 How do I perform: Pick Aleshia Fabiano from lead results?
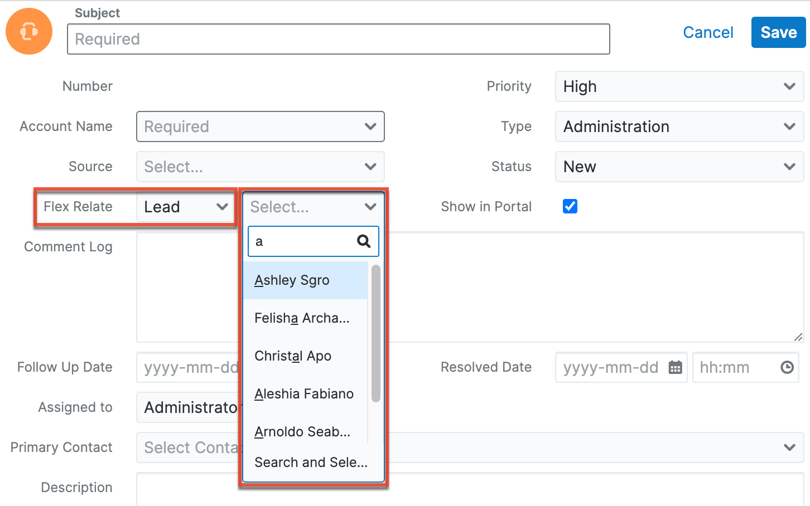[304, 394]
